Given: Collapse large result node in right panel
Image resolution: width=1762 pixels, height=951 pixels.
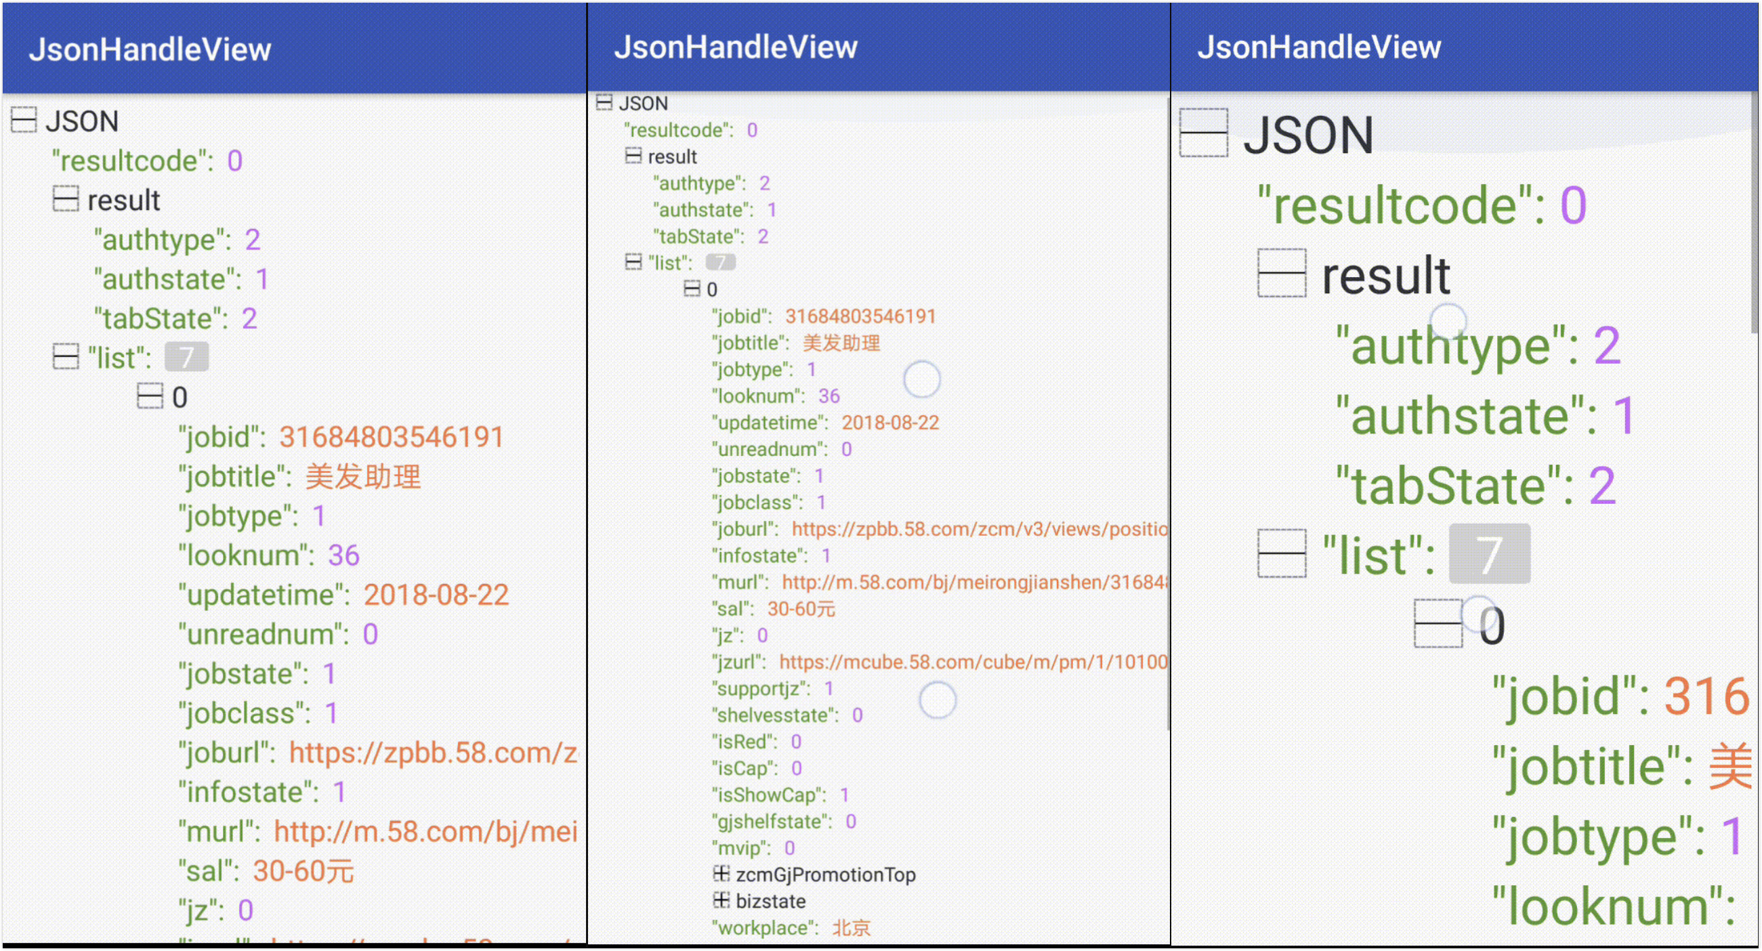Looking at the screenshot, I should click(1282, 274).
